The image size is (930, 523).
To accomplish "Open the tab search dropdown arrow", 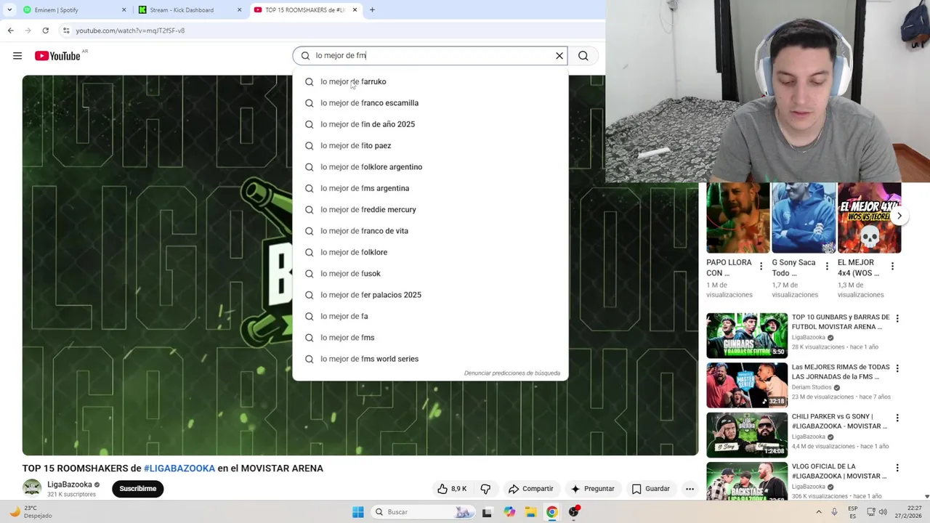I will (9, 10).
